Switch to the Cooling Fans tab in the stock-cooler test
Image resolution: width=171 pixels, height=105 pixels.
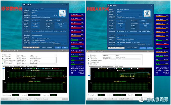(x=13, y=66)
